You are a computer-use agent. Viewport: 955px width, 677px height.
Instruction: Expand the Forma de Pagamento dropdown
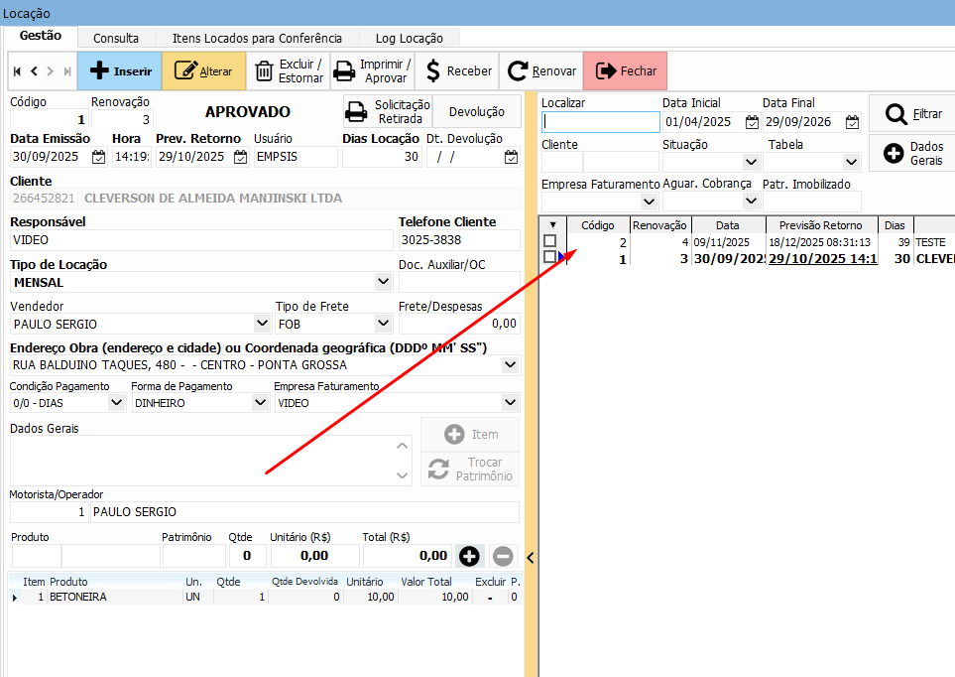point(260,402)
